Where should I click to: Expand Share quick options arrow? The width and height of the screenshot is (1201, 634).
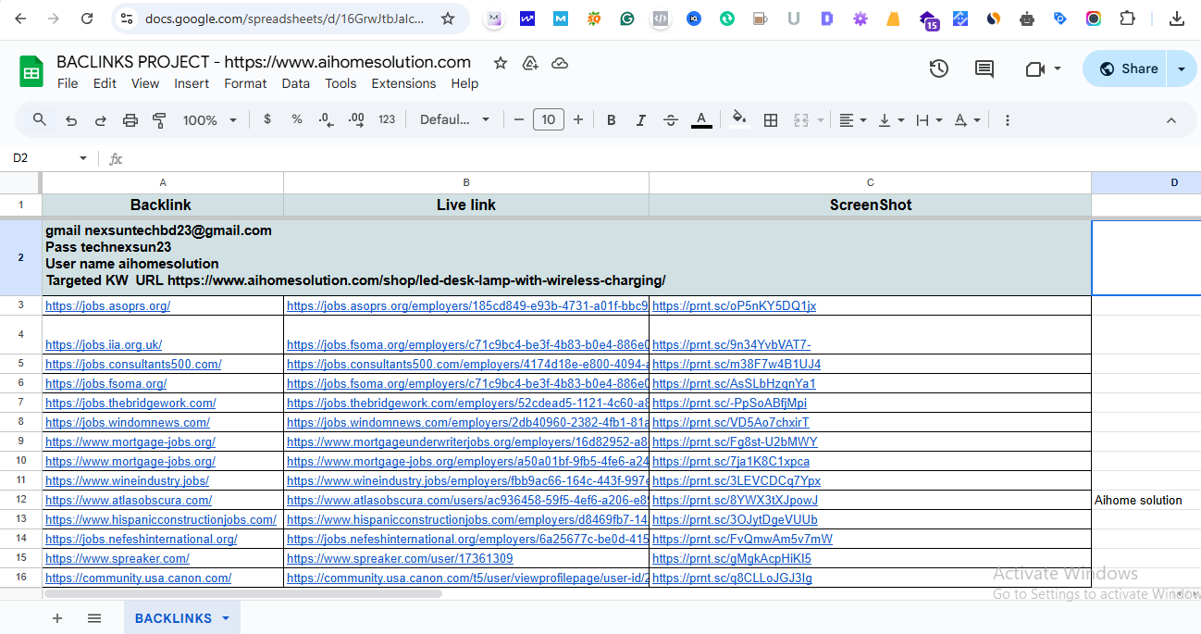[x=1181, y=68]
